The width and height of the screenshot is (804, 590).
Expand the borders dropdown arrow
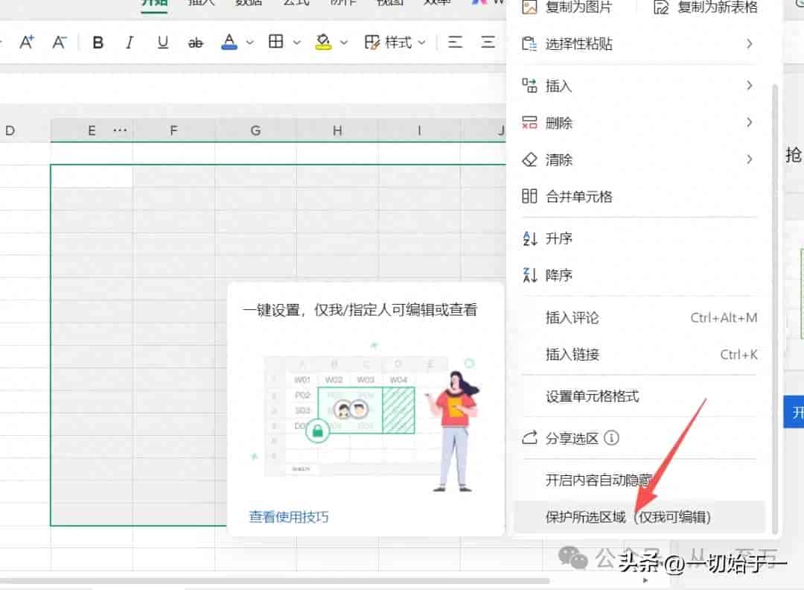(x=297, y=42)
